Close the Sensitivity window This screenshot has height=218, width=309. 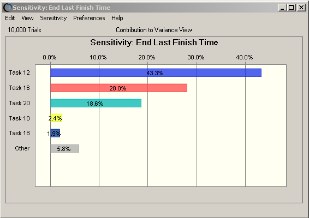coord(301,8)
